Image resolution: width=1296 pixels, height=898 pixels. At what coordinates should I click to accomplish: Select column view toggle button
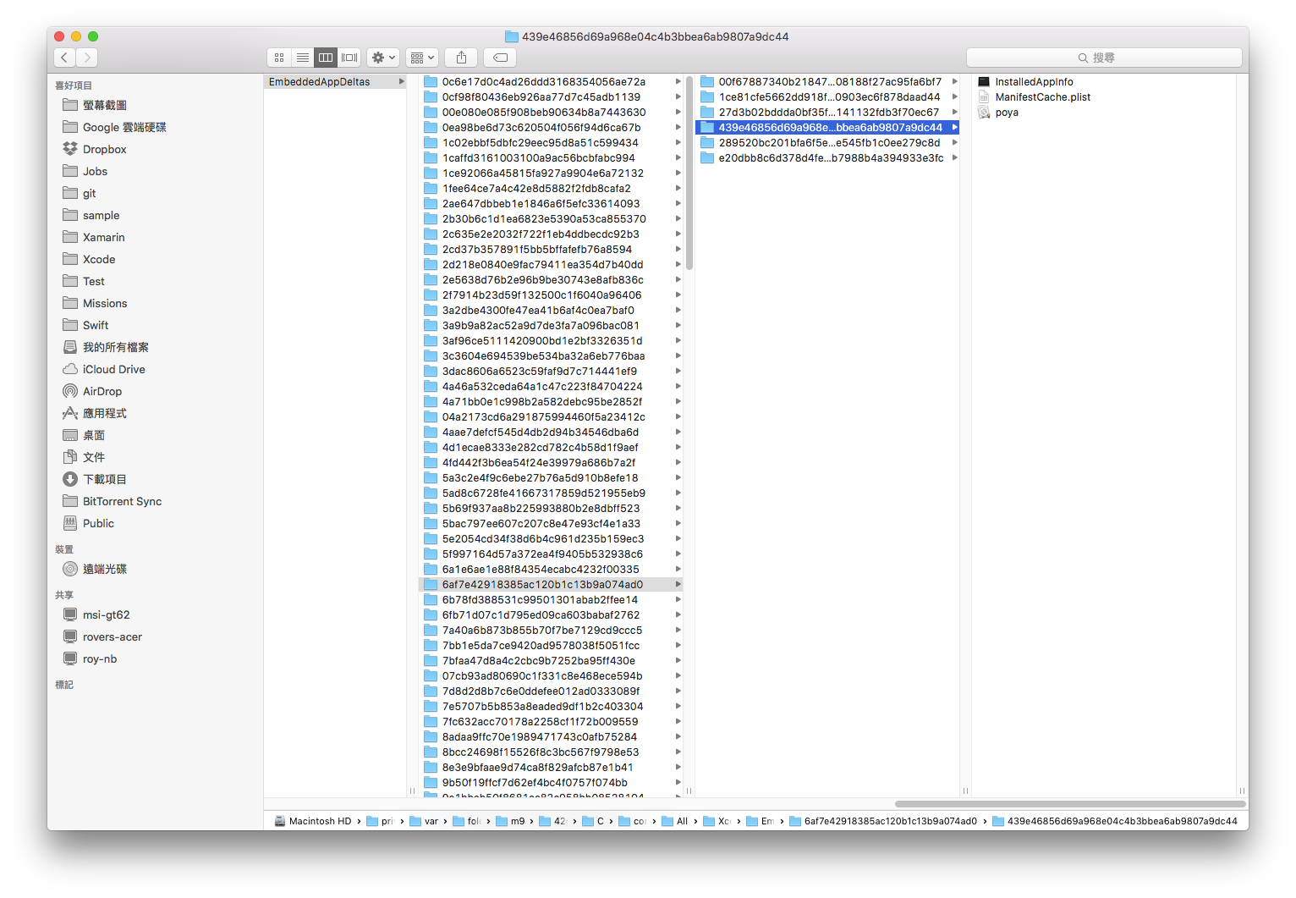[326, 58]
